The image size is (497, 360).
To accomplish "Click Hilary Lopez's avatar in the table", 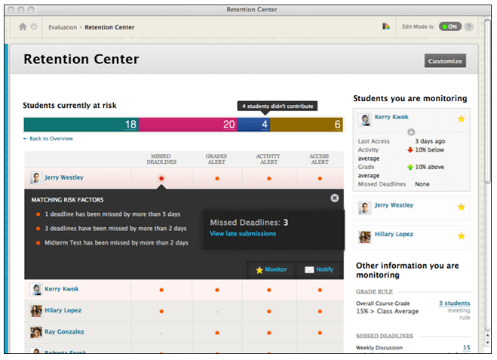I will click(x=35, y=311).
